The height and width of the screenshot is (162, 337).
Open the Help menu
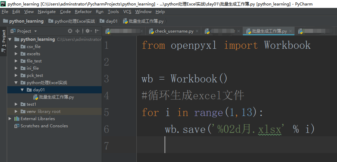pyautogui.click(x=160, y=12)
